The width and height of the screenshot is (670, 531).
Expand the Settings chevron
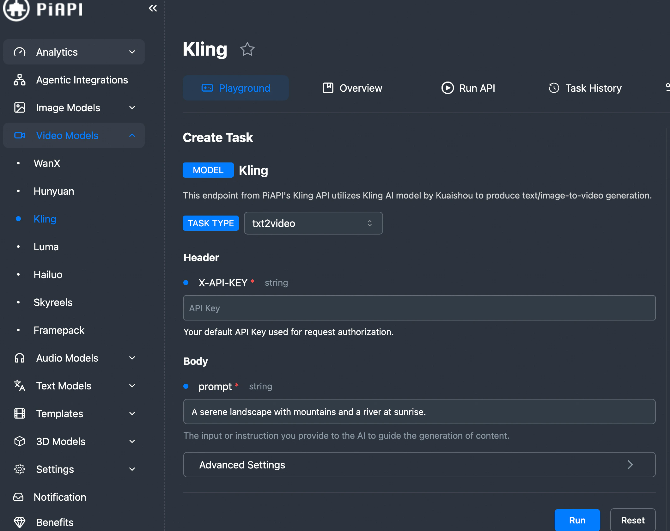[x=132, y=469]
